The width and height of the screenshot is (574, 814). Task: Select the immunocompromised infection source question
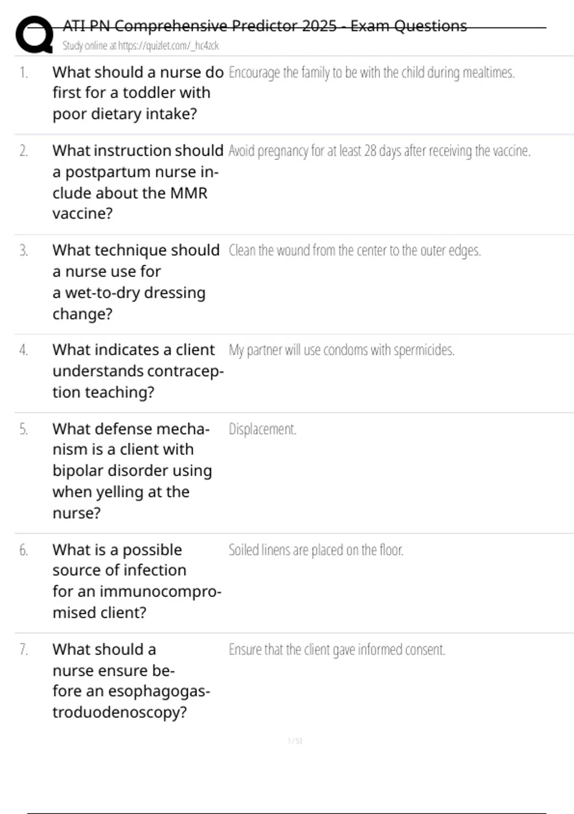point(136,581)
